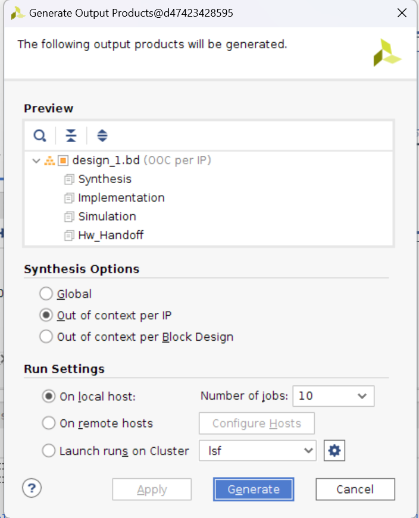Select Out of context per Block Design
Screen dimensions: 419x518
(x=46, y=337)
